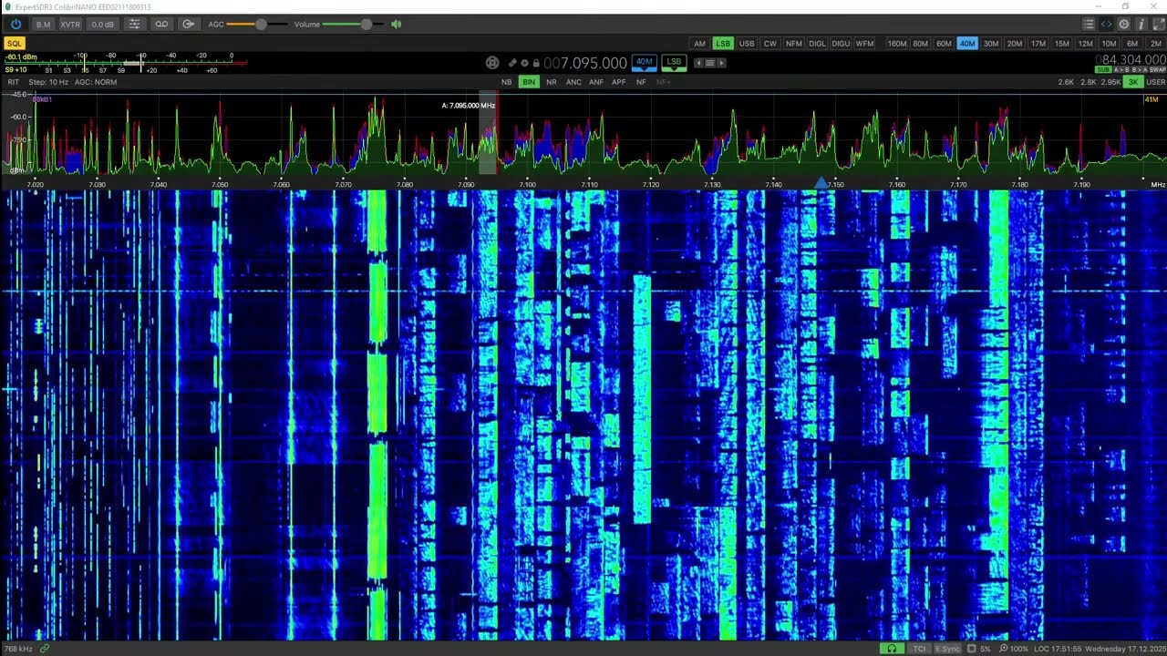
Task: Click the padlock frequency lock icon
Action: [x=536, y=63]
